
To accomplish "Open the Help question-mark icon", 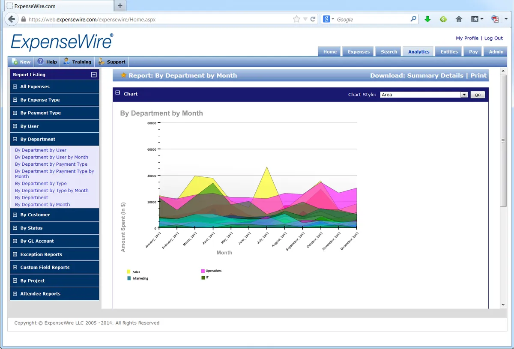I will tap(40, 62).
